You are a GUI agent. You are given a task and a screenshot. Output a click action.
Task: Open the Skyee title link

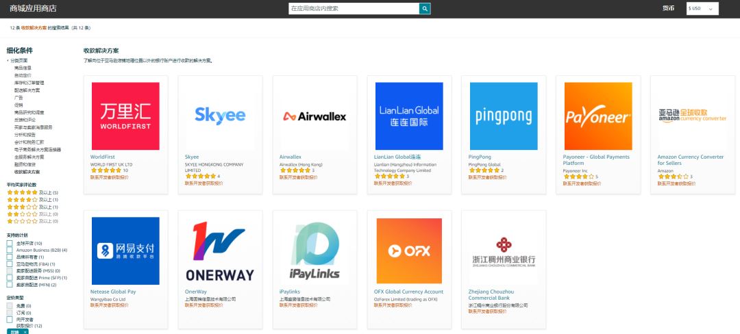tap(192, 157)
